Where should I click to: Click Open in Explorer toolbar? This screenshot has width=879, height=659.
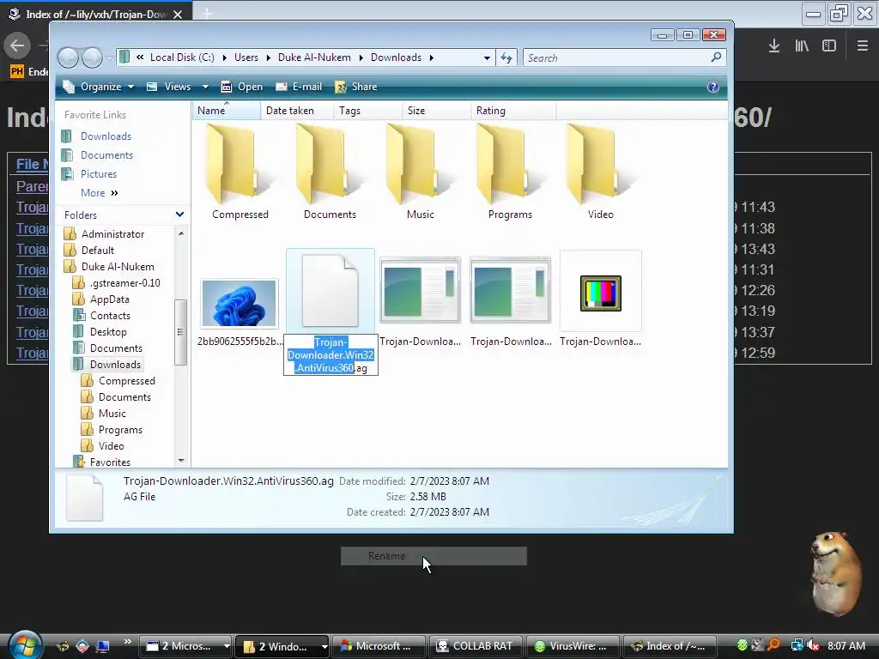click(241, 87)
